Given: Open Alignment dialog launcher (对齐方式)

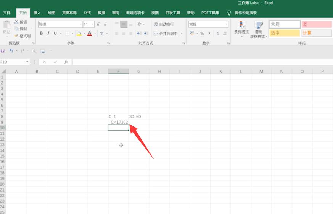Looking at the screenshot, I should coord(184,43).
